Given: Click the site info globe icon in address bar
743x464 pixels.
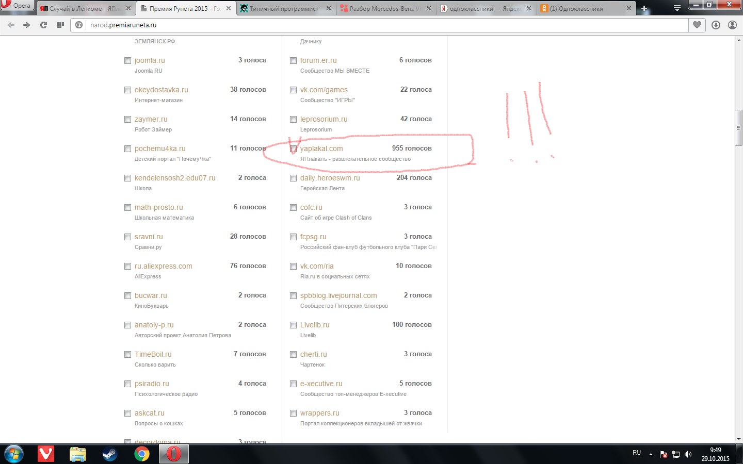Looking at the screenshot, I should [x=79, y=25].
